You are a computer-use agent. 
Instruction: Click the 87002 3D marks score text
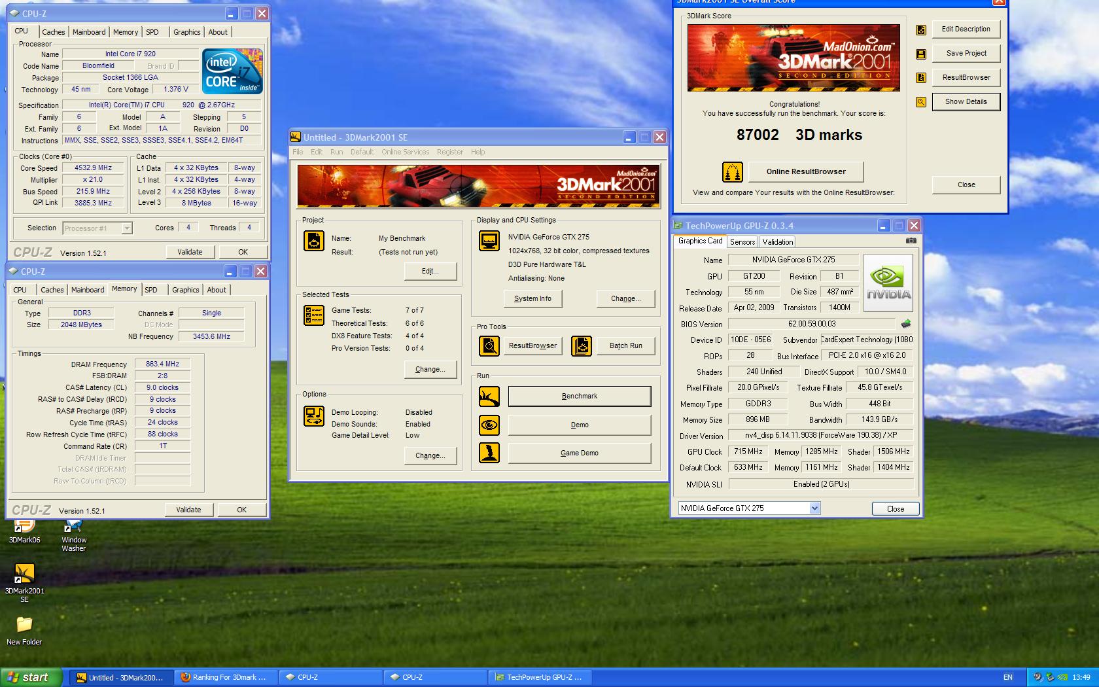tap(799, 135)
